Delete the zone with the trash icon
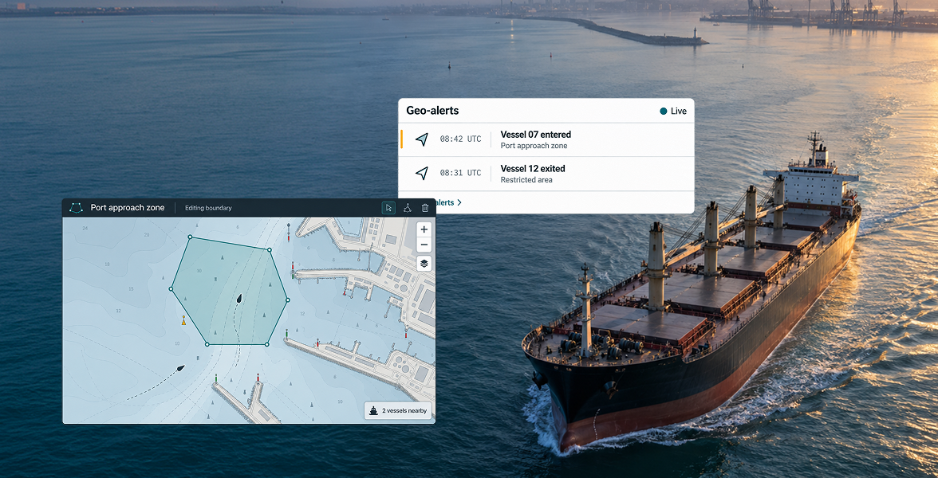938x478 pixels. (x=424, y=208)
